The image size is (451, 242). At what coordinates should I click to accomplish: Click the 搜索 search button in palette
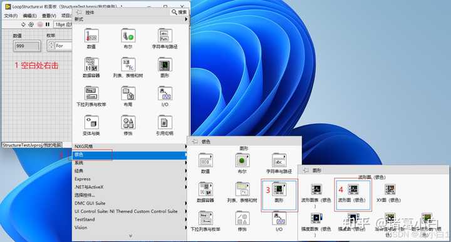coord(179,12)
